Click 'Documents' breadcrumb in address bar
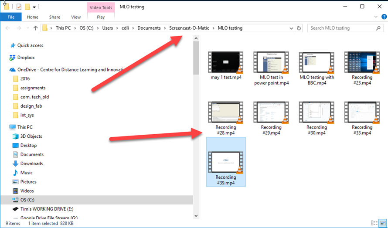 [149, 28]
